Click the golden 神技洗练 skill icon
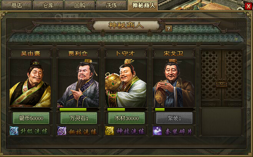 (110, 131)
